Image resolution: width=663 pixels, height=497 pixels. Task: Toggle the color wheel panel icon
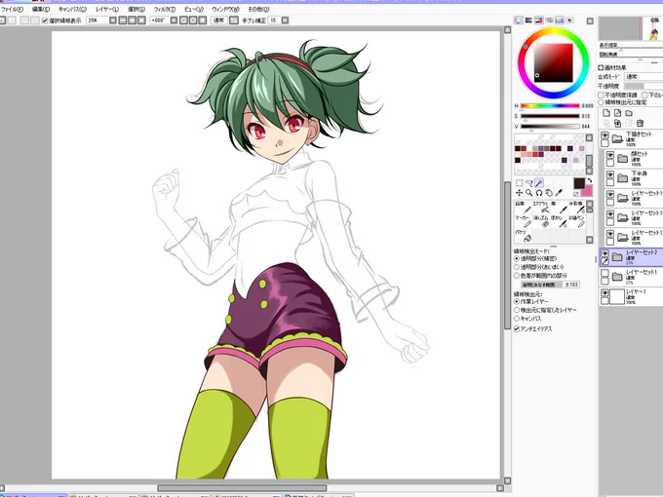click(519, 20)
